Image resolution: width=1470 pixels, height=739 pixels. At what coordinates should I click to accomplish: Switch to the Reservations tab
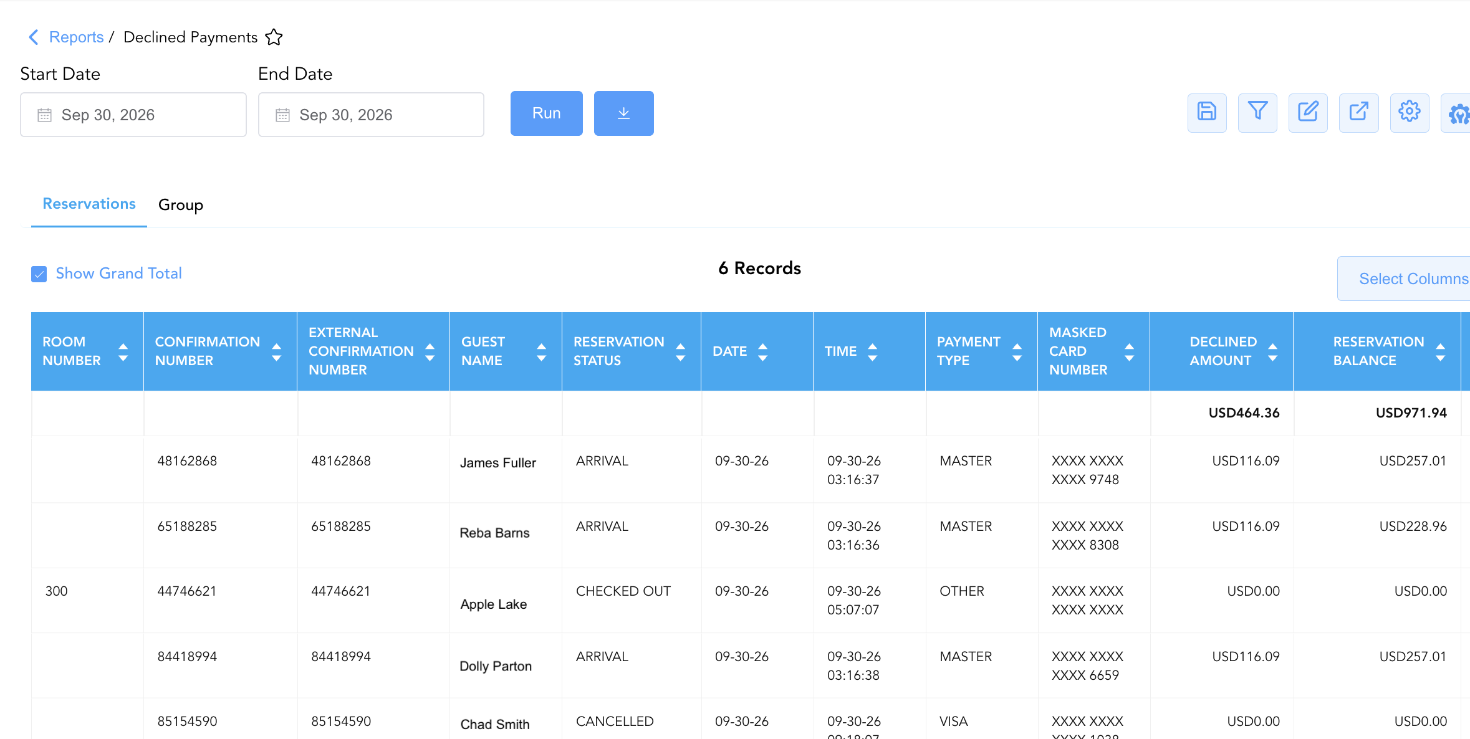click(89, 204)
